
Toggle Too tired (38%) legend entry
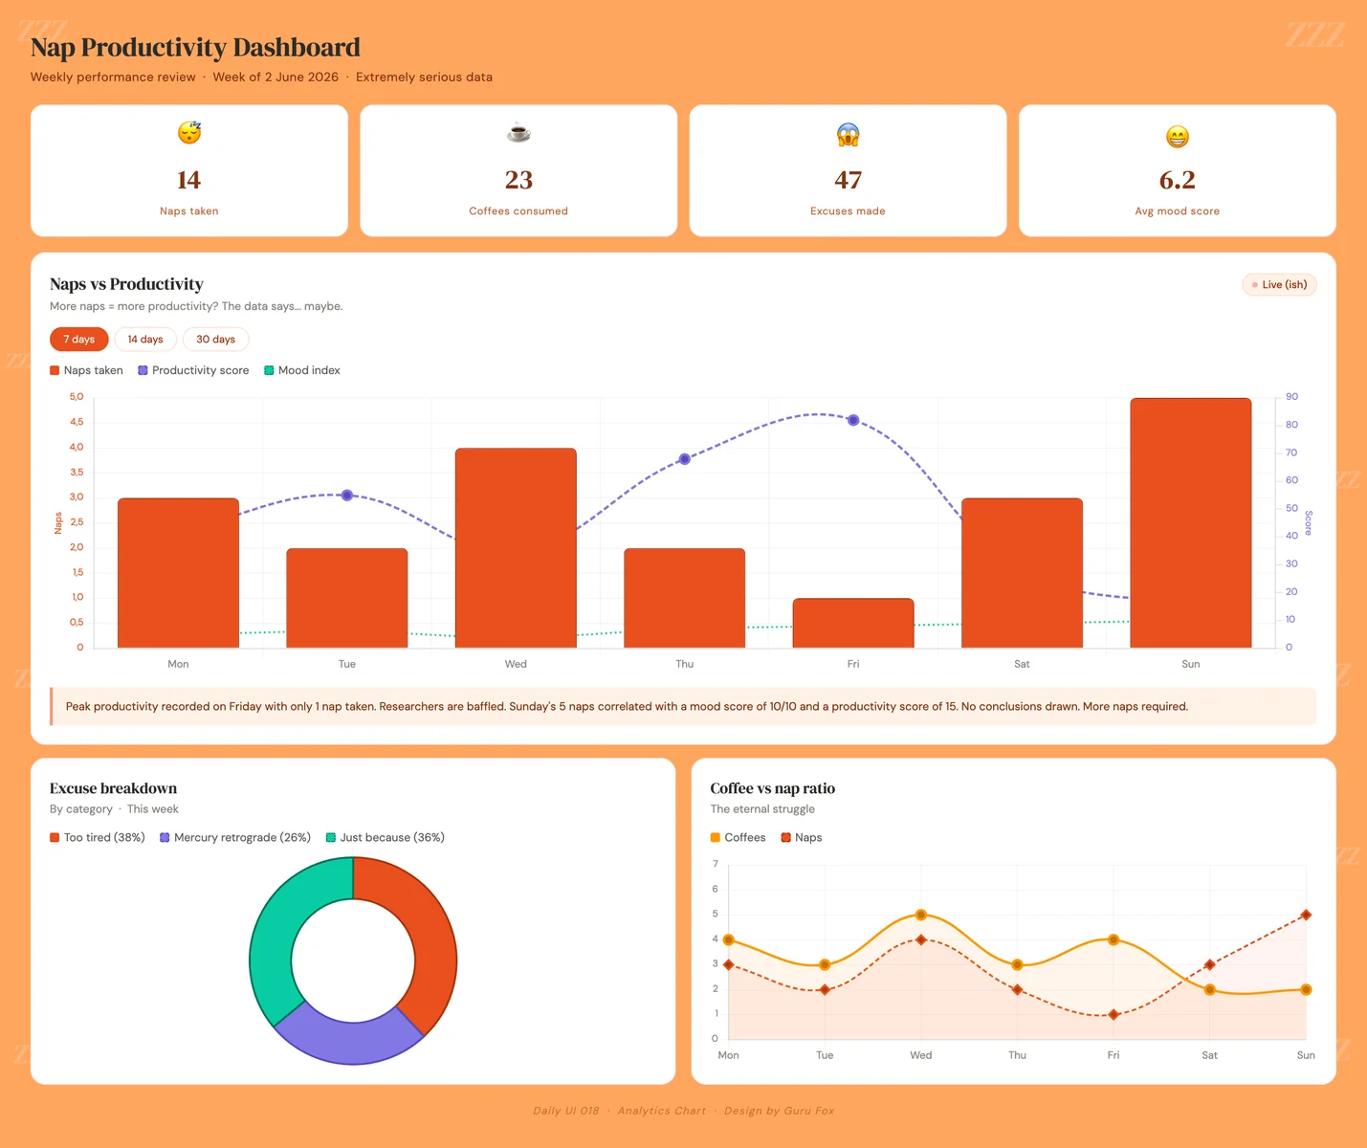pyautogui.click(x=98, y=837)
